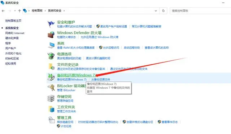This screenshot has width=231, height=134.
Task: Go up one level with up arrow
Action: pyautogui.click(x=19, y=11)
